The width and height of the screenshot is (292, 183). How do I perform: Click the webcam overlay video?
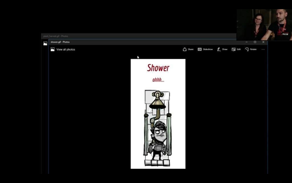(x=264, y=25)
